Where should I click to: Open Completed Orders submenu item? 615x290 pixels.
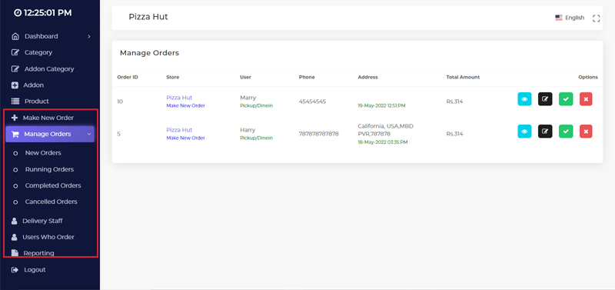[x=53, y=185]
